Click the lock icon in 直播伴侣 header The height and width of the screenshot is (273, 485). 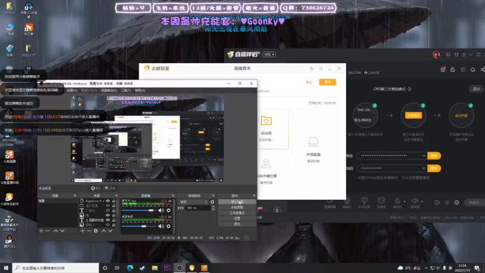pos(452,70)
